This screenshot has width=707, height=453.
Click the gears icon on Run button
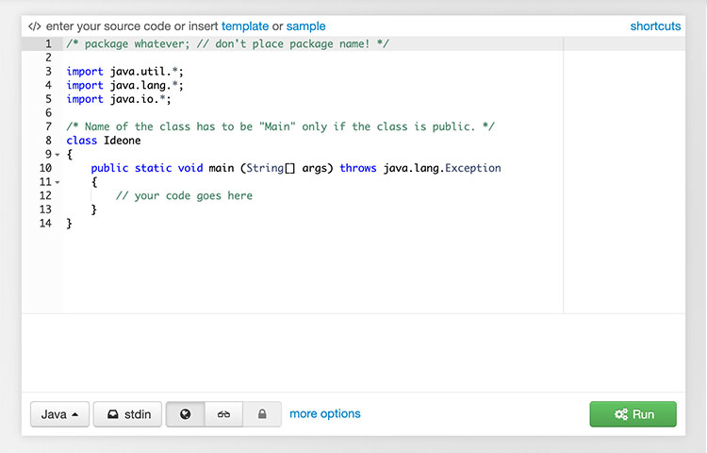point(621,414)
